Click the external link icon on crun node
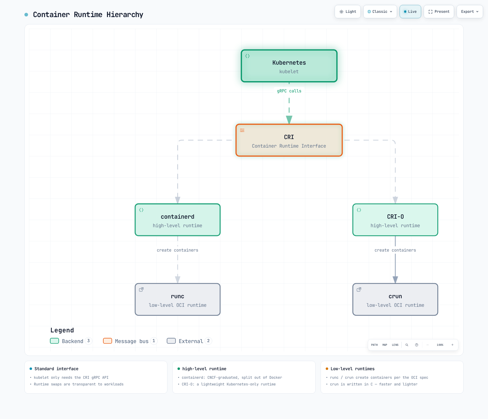 359,290
